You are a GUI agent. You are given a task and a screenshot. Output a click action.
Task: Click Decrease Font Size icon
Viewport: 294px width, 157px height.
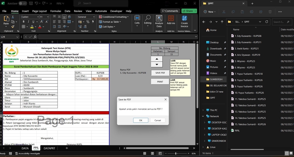pyautogui.click(x=47, y=22)
